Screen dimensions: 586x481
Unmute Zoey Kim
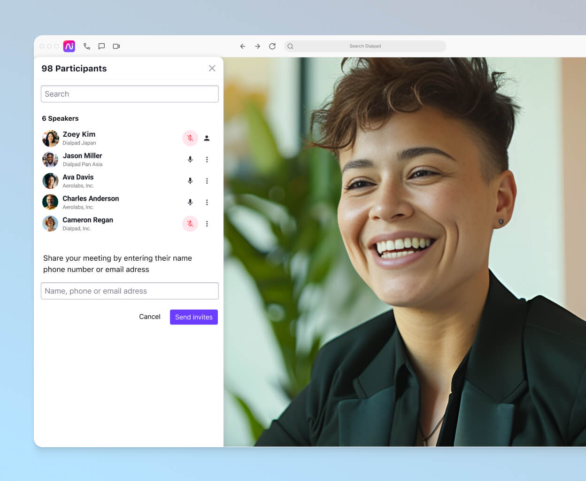[190, 138]
